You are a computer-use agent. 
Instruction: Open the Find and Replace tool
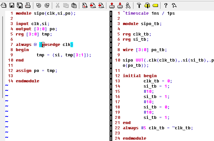pyautogui.click(x=84, y=5)
